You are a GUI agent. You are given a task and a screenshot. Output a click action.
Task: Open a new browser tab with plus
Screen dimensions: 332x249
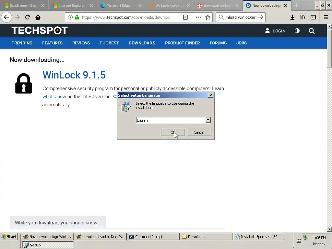point(297,5)
